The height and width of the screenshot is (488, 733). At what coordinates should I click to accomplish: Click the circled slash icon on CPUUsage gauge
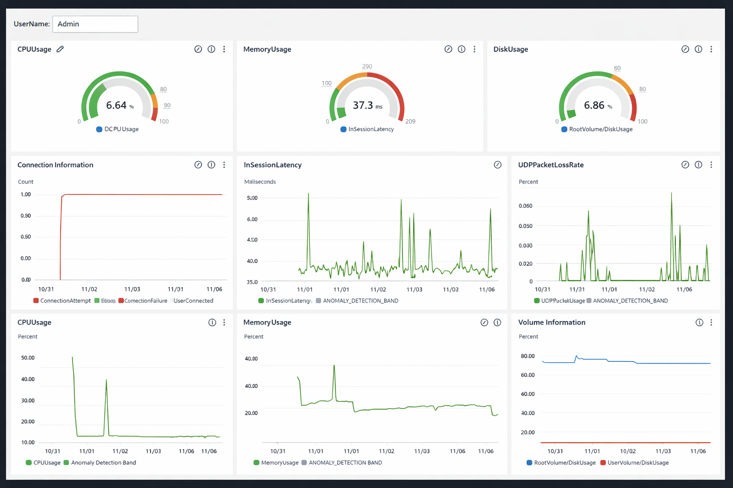pyautogui.click(x=198, y=49)
